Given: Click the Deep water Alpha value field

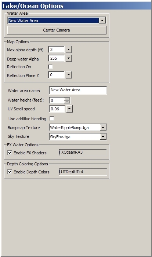Looking at the screenshot, I should pos(56,58).
